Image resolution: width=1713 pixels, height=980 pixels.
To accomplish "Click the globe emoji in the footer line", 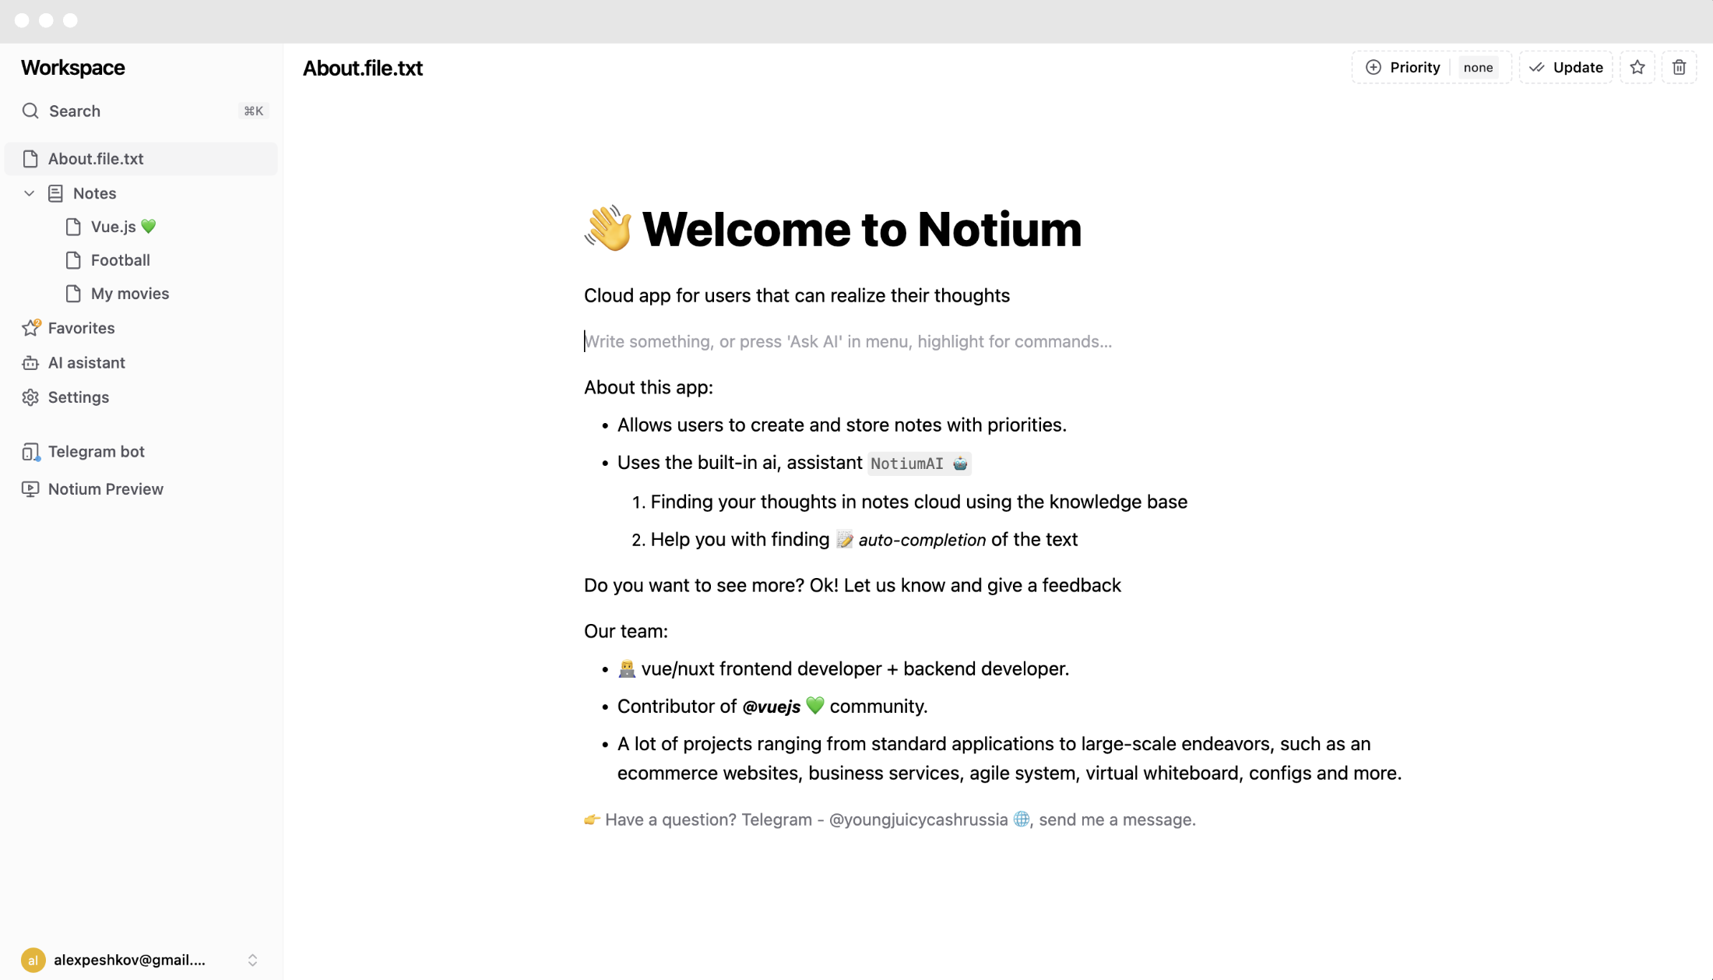I will pos(1022,820).
